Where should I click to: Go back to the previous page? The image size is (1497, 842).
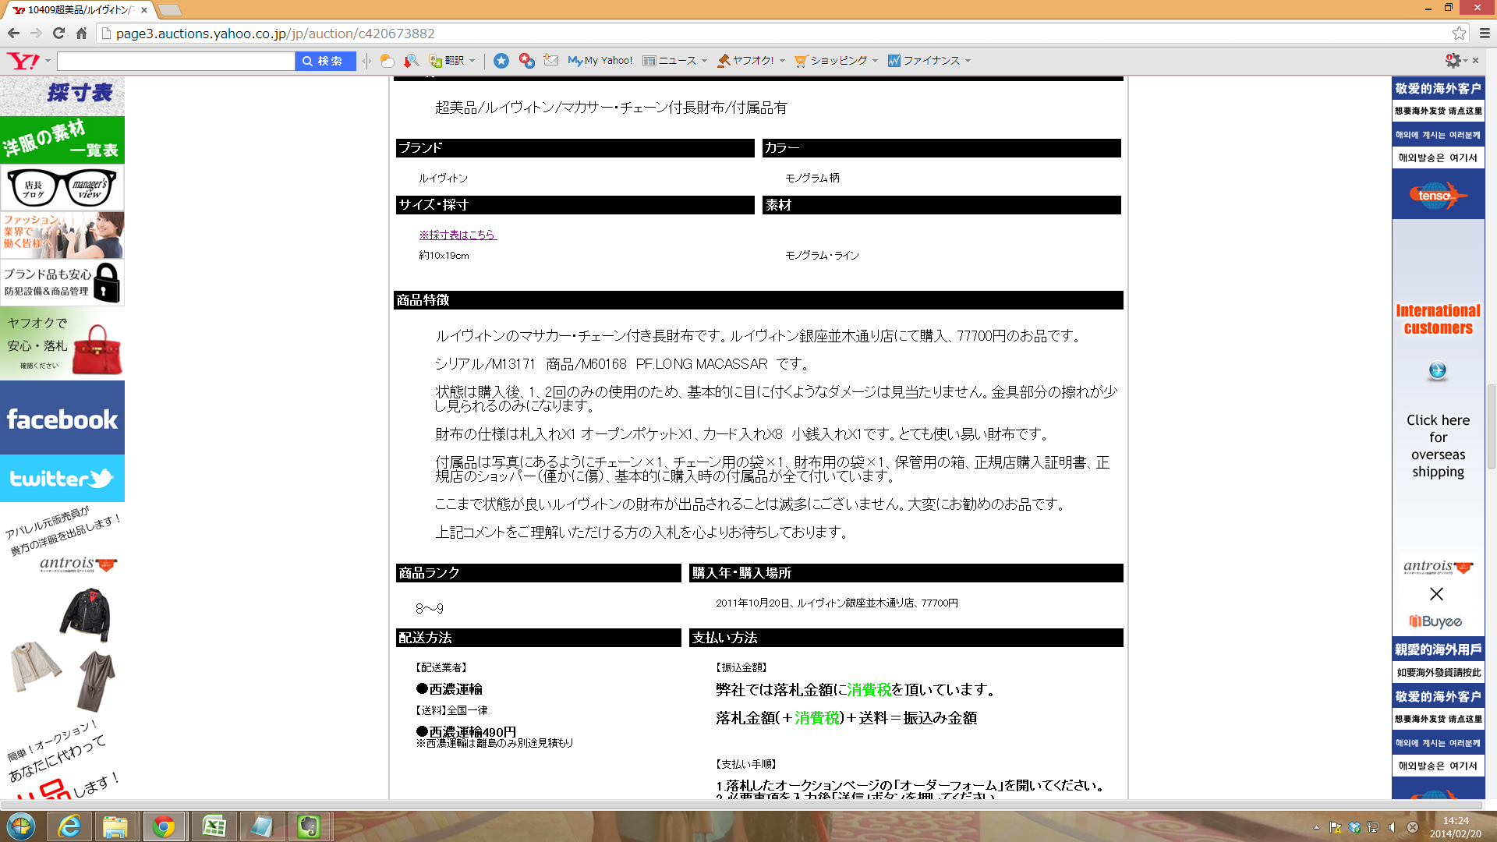tap(13, 34)
